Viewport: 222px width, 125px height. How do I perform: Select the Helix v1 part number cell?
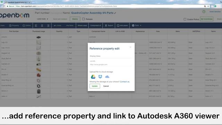[x=14, y=96]
